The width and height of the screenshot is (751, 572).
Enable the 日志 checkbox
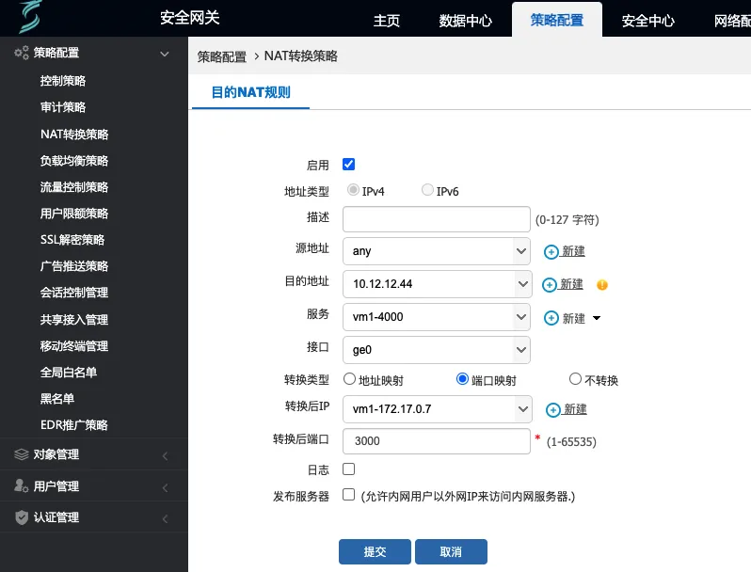348,469
